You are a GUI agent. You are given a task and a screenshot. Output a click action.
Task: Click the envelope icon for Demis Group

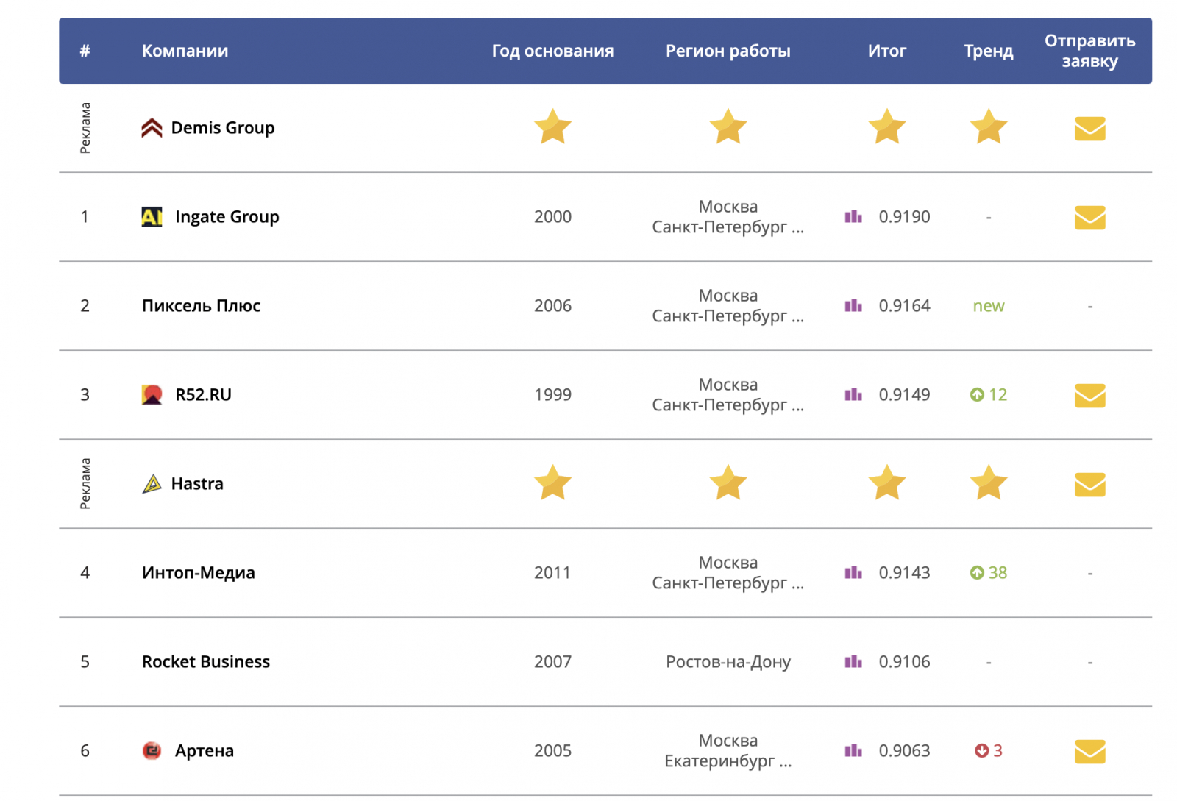[1089, 129]
